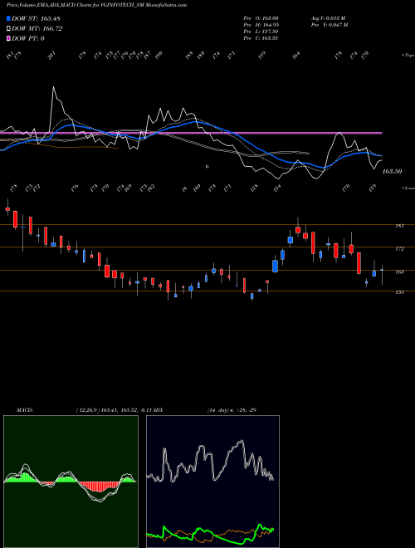Click the 163 price level label
The width and height of the screenshot is (415, 548).
pos(399,272)
